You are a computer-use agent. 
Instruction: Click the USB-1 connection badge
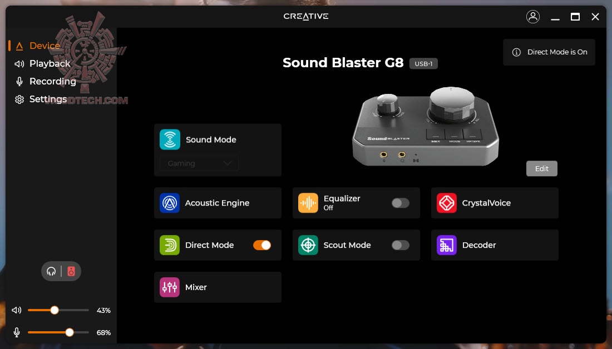click(423, 63)
